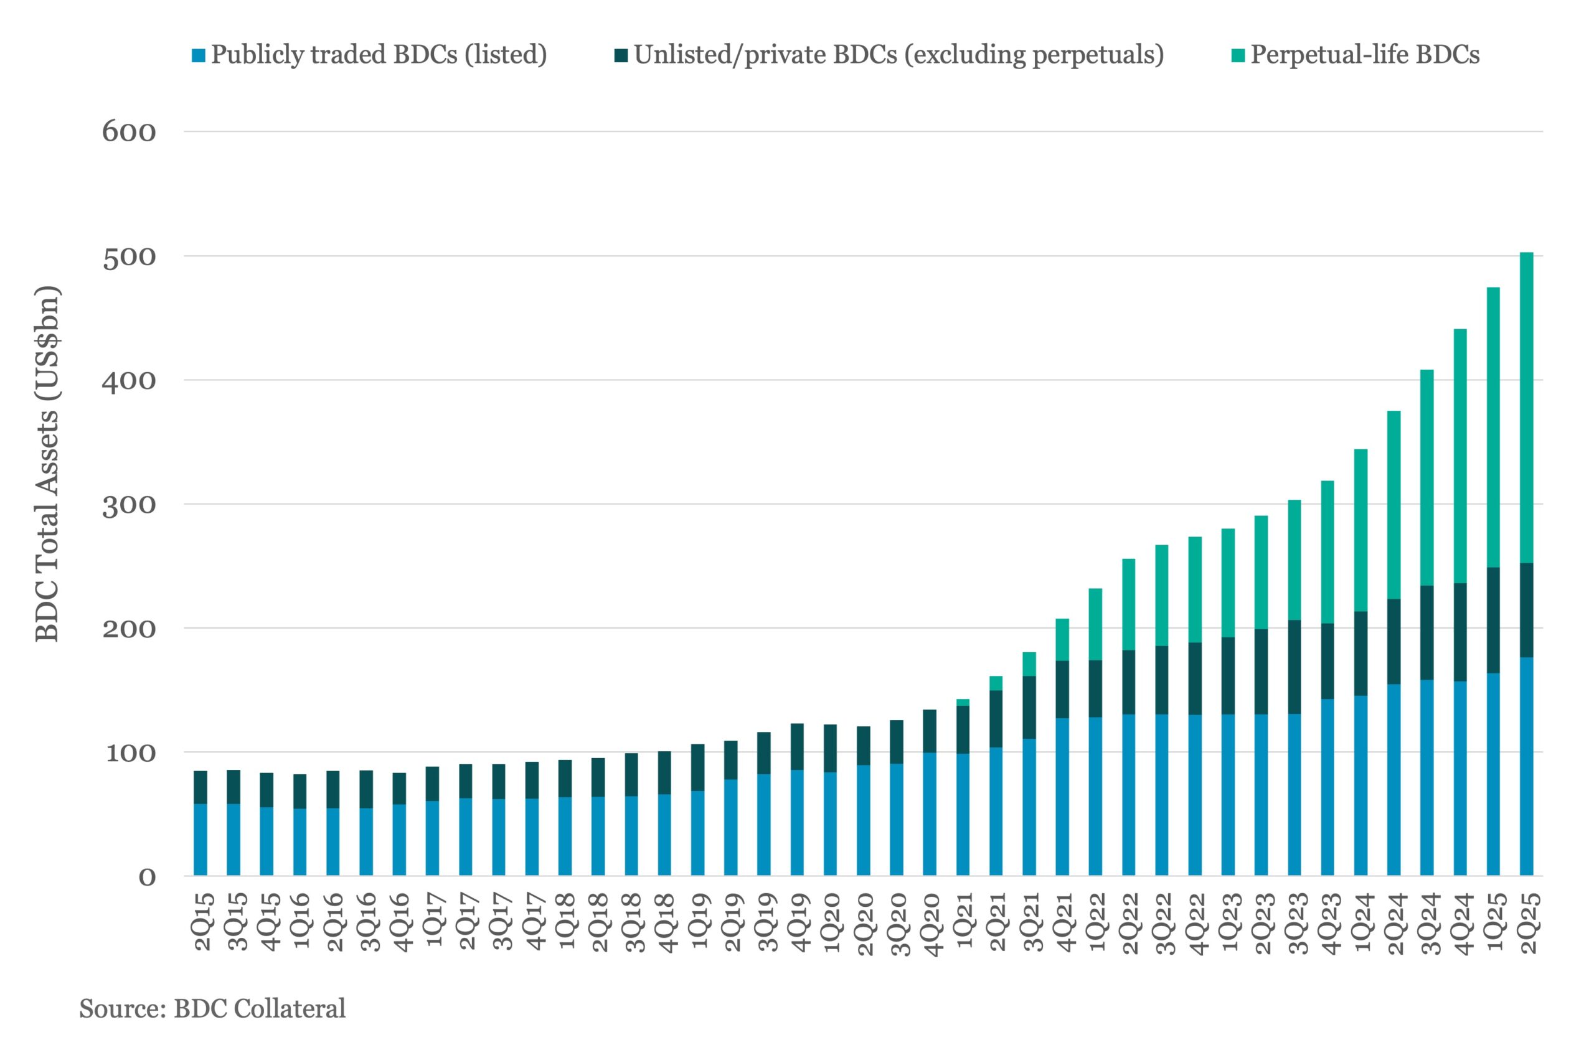Select the Perpetual-life BDCs legend label
This screenshot has height=1040, width=1594.
coord(1365,54)
